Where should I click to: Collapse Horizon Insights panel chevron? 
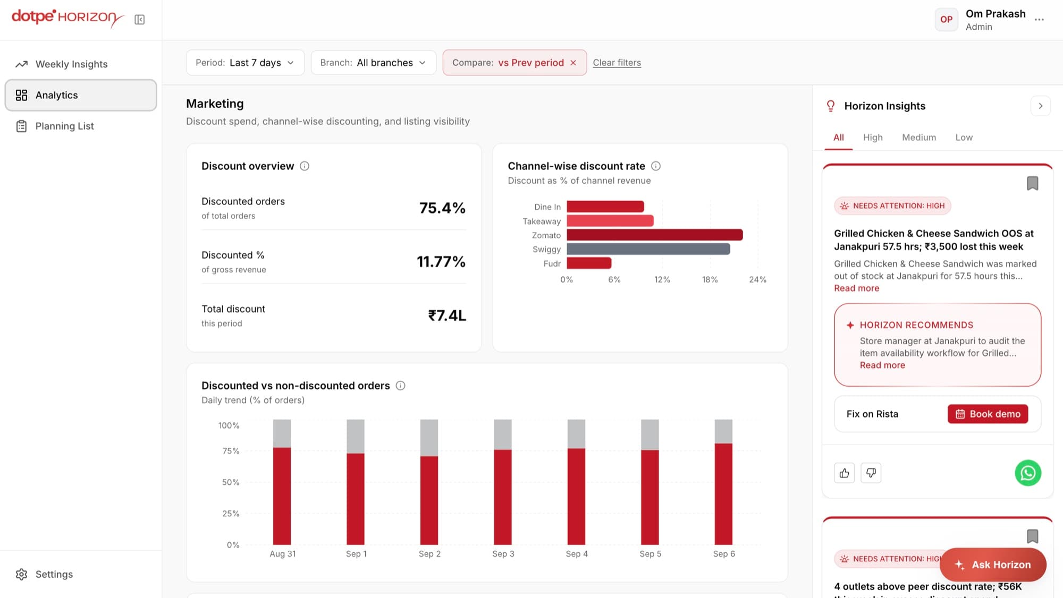coord(1040,106)
